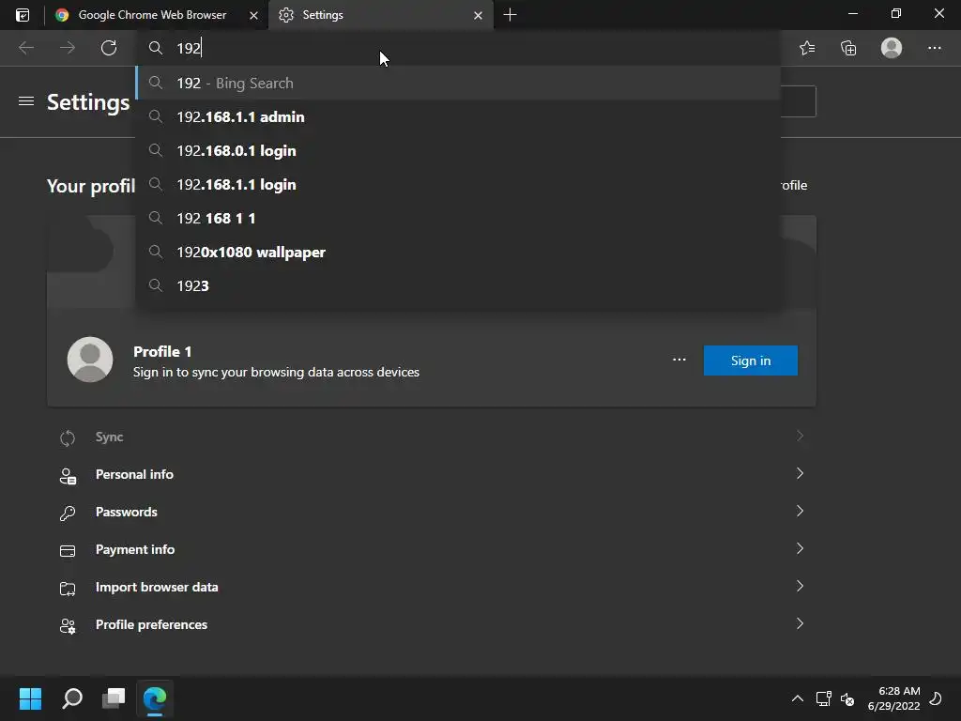The width and height of the screenshot is (961, 721).
Task: Click the forward navigation arrow
Action: (68, 48)
